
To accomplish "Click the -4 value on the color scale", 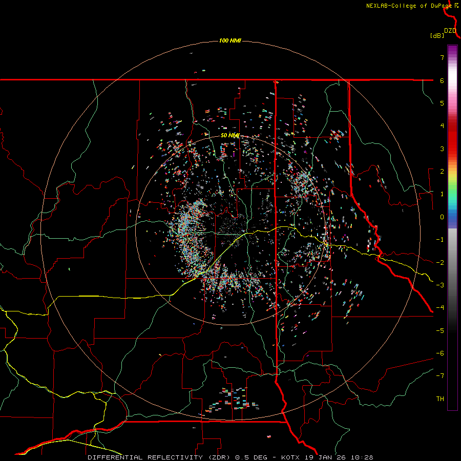I will 440,308.
